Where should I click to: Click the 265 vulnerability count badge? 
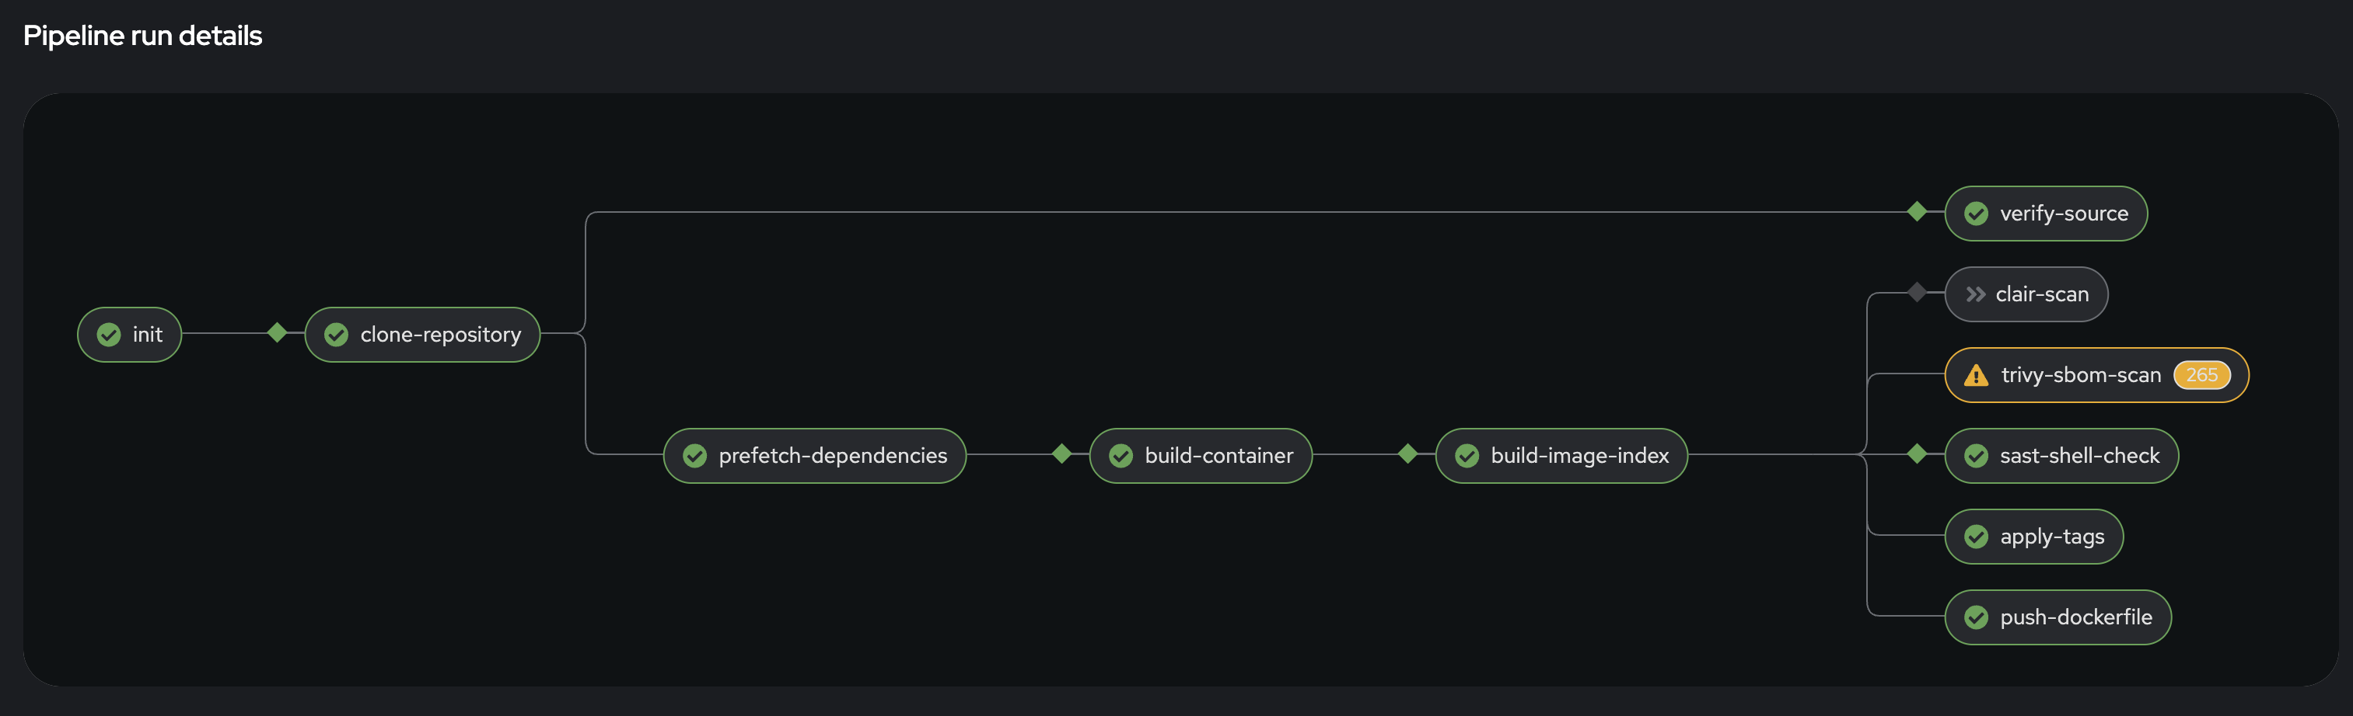(2201, 375)
